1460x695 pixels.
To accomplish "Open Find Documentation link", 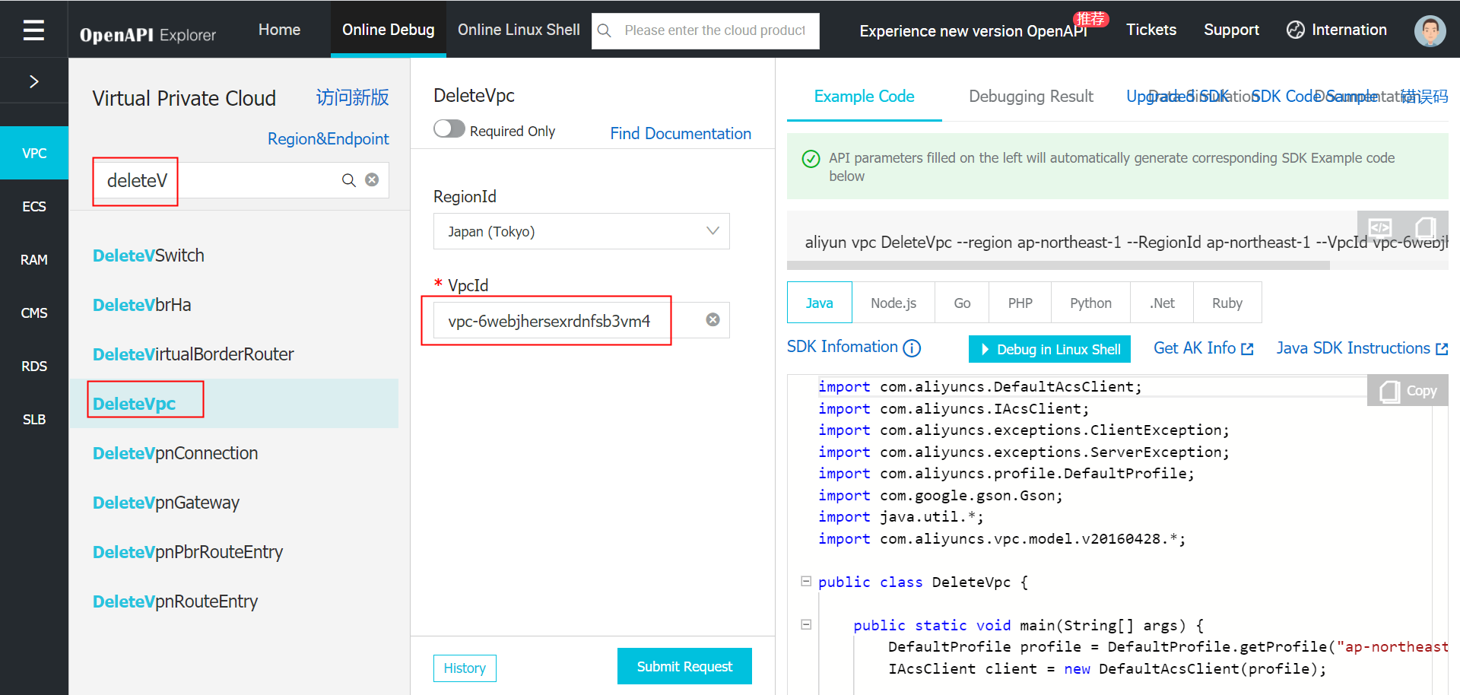I will pos(681,133).
